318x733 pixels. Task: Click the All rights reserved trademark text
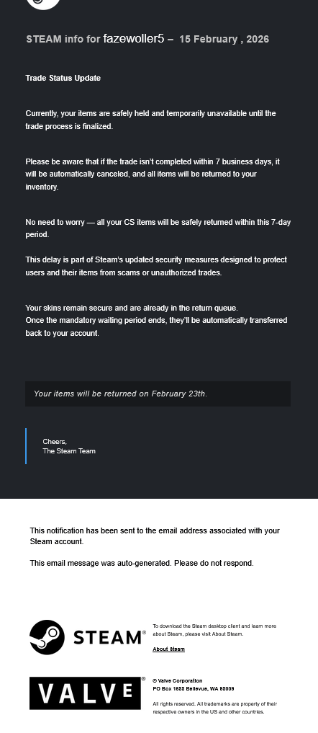pos(215,708)
